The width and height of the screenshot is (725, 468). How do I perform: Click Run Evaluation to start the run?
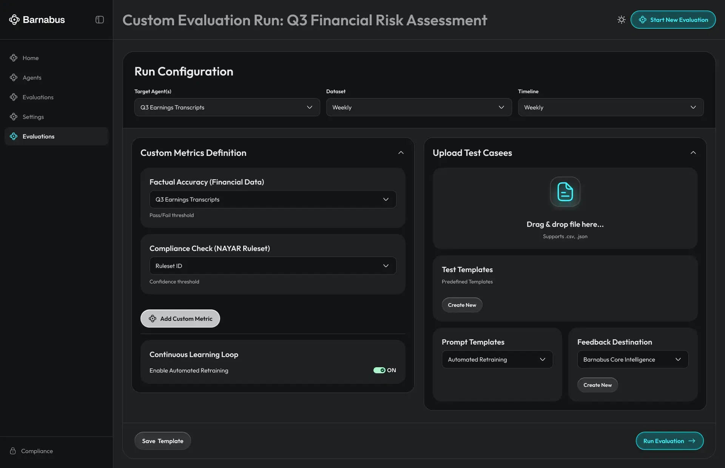[x=669, y=441]
